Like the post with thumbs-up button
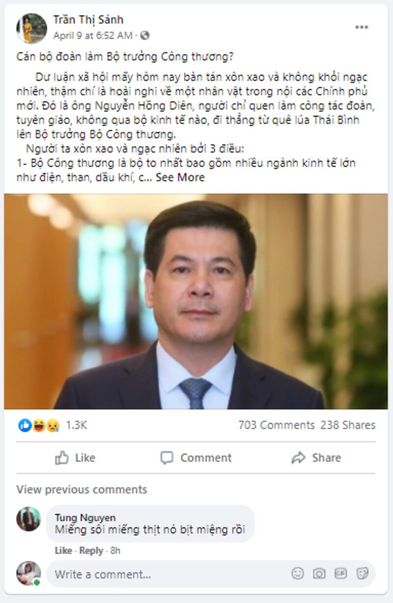Image resolution: width=393 pixels, height=603 pixels. tap(75, 458)
